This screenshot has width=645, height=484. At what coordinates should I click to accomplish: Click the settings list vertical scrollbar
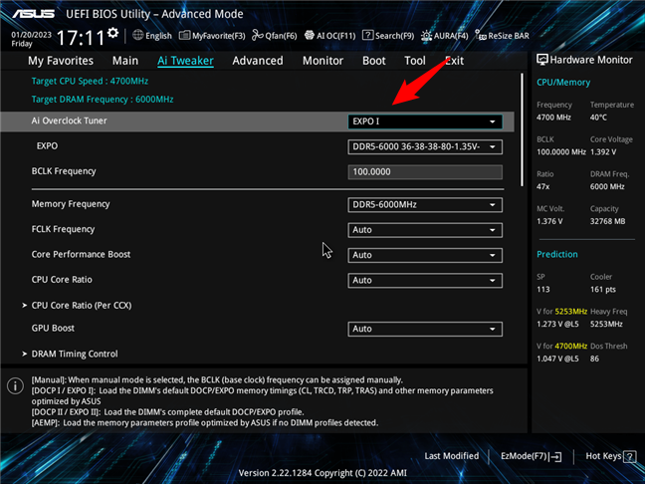tap(522, 129)
